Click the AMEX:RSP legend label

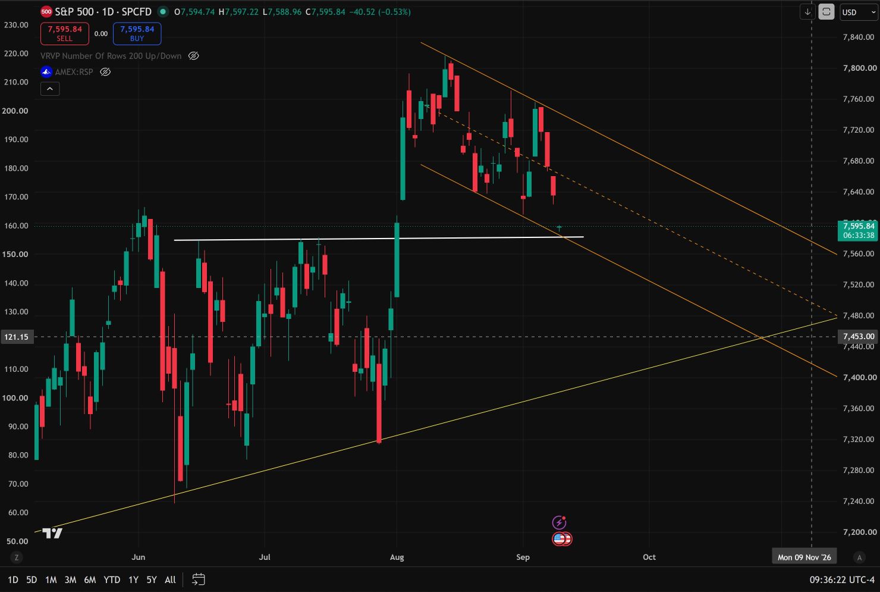pos(74,72)
